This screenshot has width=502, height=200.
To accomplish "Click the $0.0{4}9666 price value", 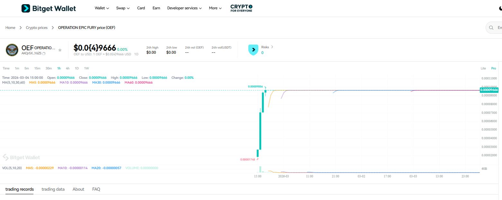I will [x=94, y=48].
